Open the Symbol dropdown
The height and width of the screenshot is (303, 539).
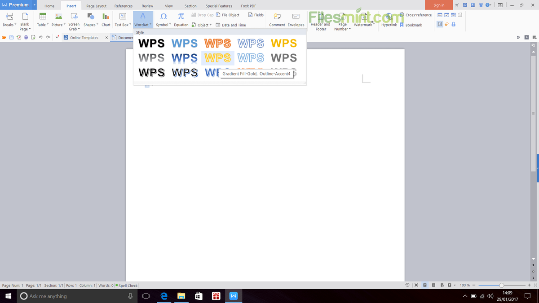click(x=163, y=20)
